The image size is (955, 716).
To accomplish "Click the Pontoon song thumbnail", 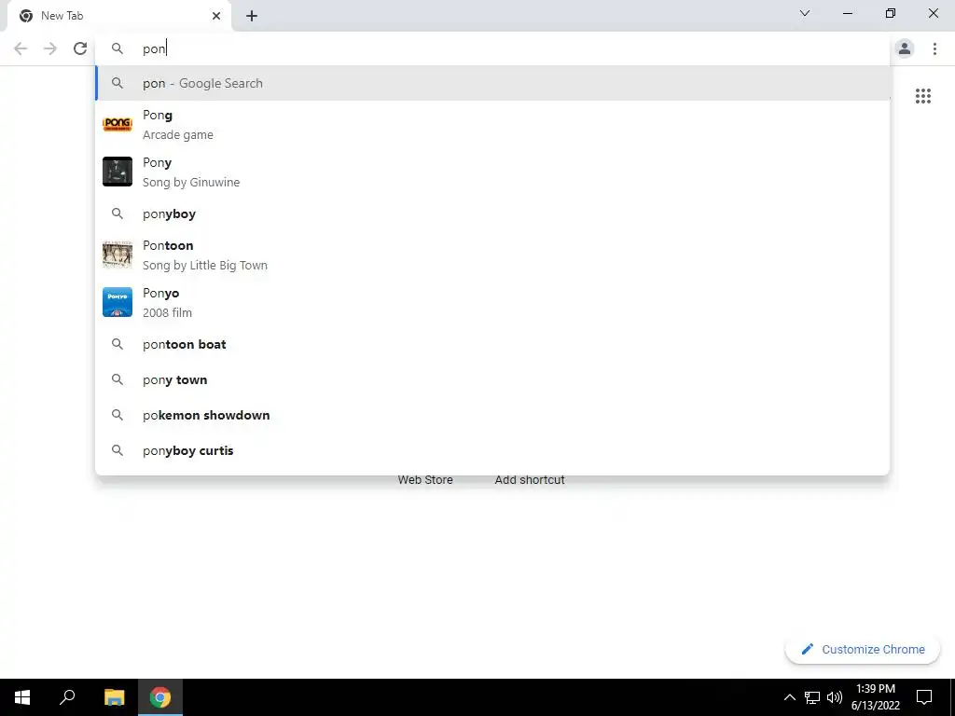I will (x=118, y=255).
